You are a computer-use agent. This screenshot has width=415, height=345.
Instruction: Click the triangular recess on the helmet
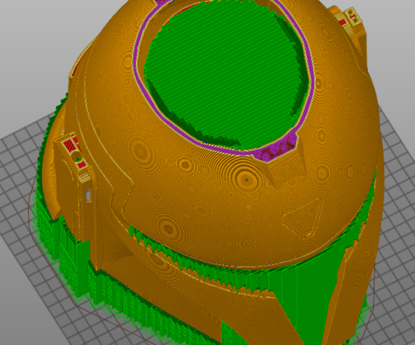[302, 219]
